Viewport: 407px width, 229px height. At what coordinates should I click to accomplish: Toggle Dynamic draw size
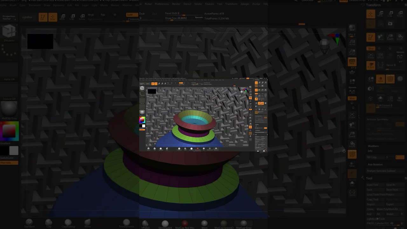[199, 17]
